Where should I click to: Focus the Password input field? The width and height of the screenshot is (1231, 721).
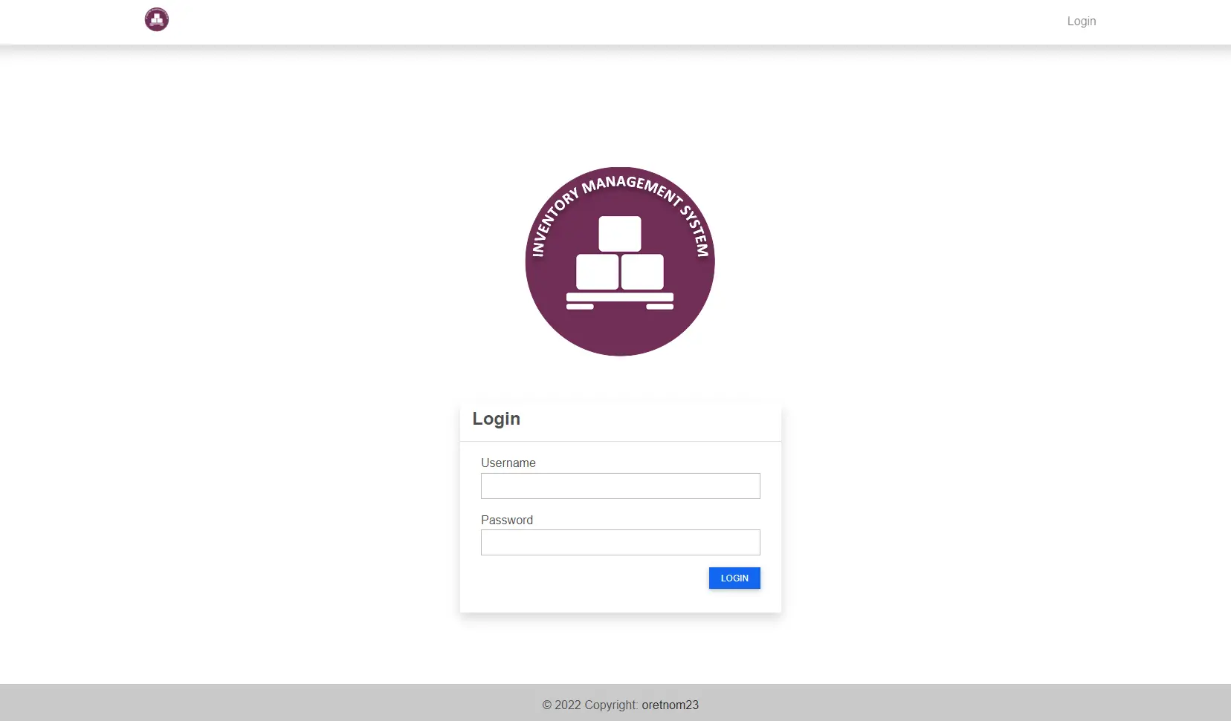(x=621, y=542)
